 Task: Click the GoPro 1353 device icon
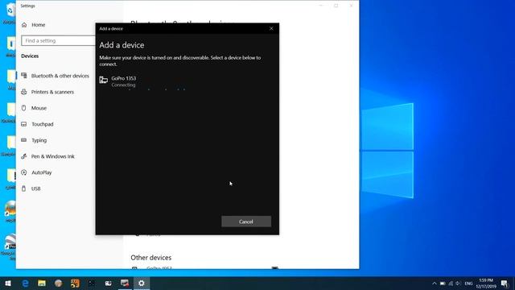[104, 80]
